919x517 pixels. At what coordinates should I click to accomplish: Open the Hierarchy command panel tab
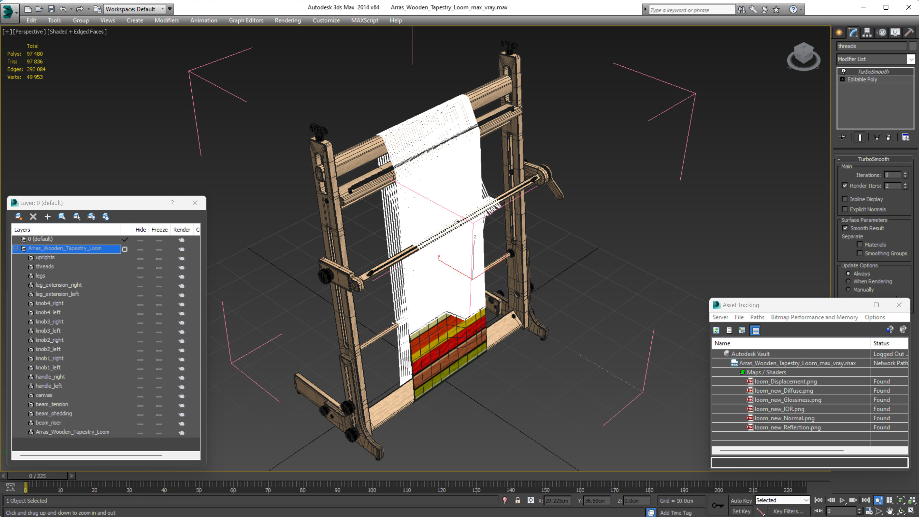[x=867, y=33]
